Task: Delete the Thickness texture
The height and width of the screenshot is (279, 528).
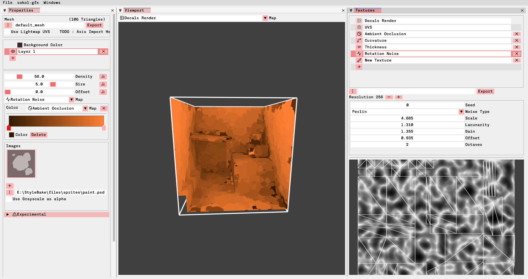Action: 517,47
